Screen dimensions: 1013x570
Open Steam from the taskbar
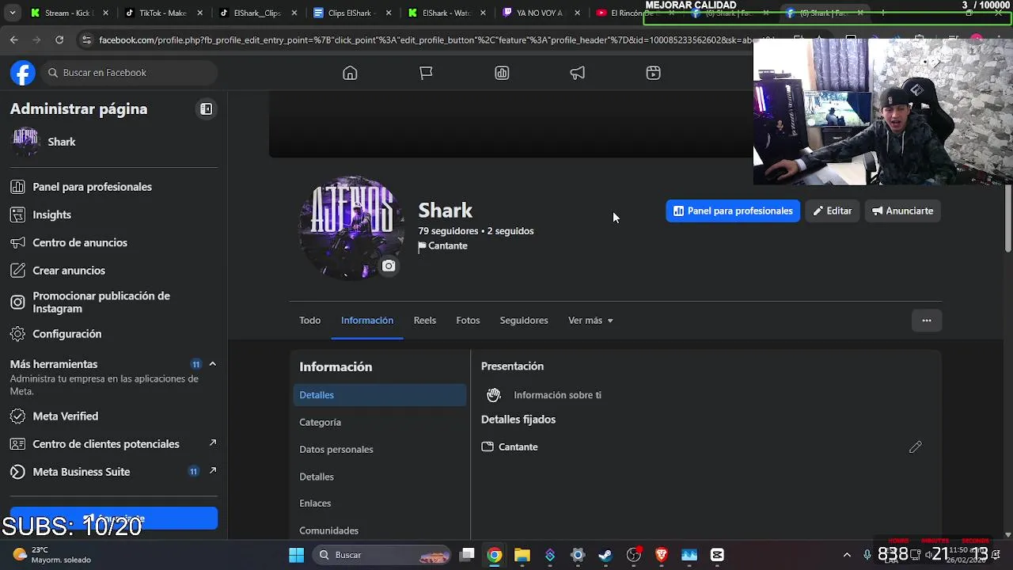click(x=605, y=555)
